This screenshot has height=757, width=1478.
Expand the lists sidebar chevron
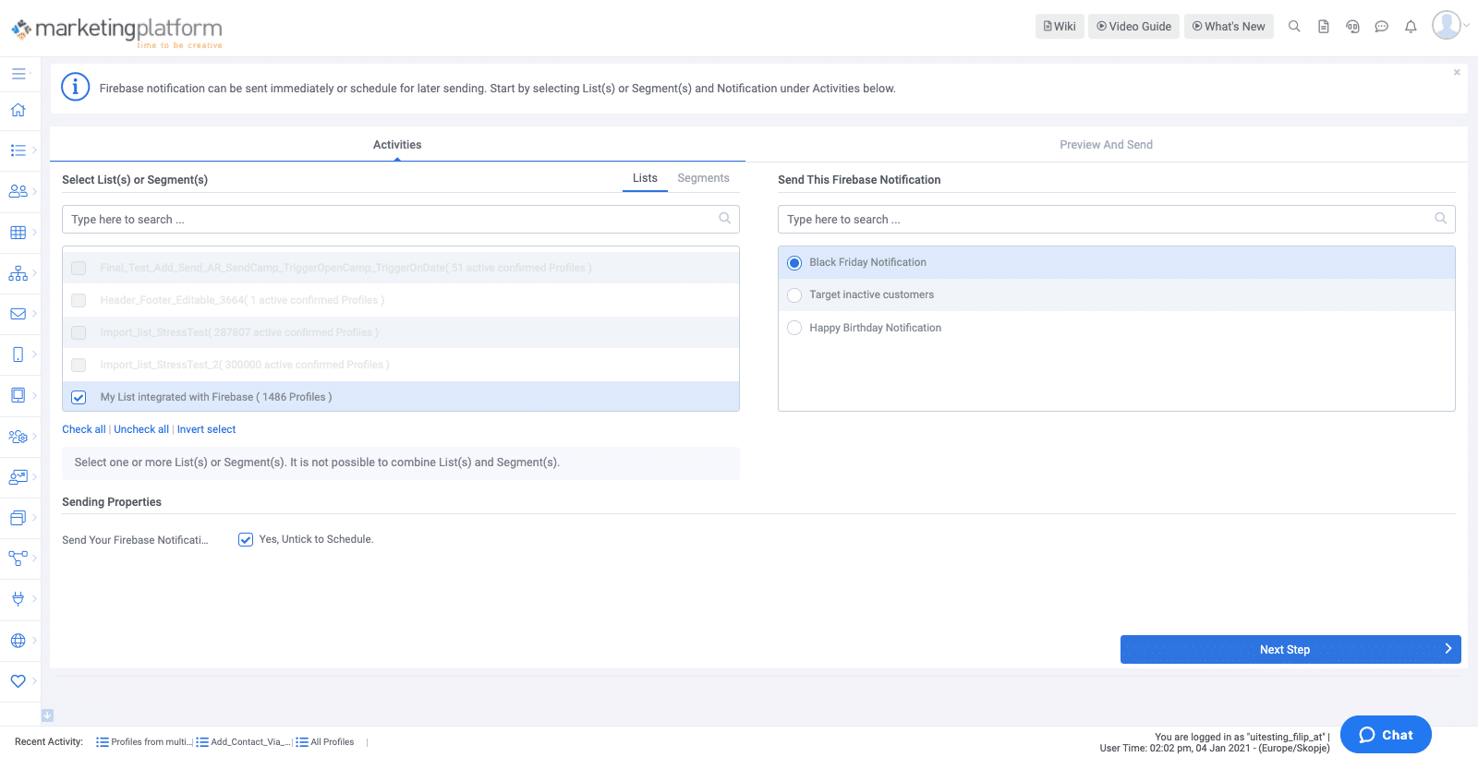tap(34, 150)
